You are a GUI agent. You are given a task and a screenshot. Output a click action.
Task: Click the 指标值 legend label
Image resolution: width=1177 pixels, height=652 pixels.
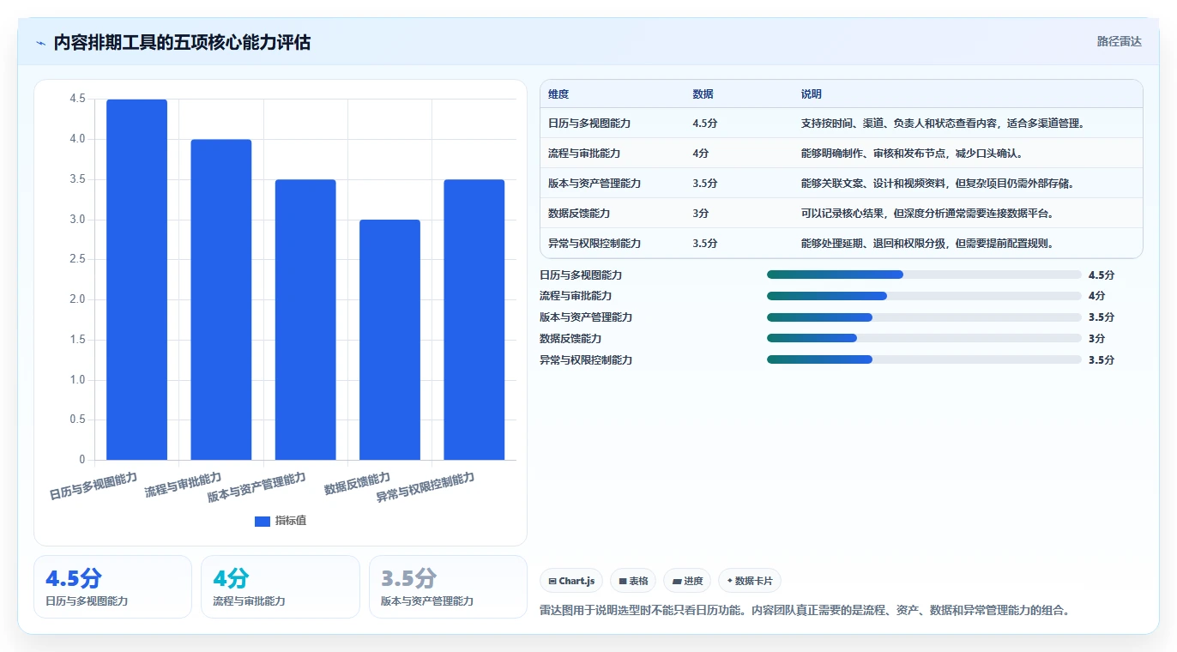(x=291, y=522)
